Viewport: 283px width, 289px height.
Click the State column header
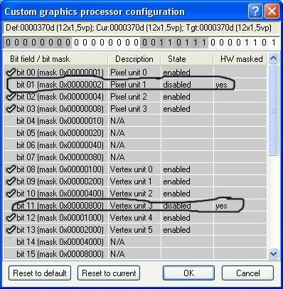(187, 59)
